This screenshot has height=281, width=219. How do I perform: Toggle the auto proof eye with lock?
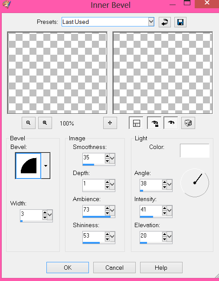(x=154, y=123)
